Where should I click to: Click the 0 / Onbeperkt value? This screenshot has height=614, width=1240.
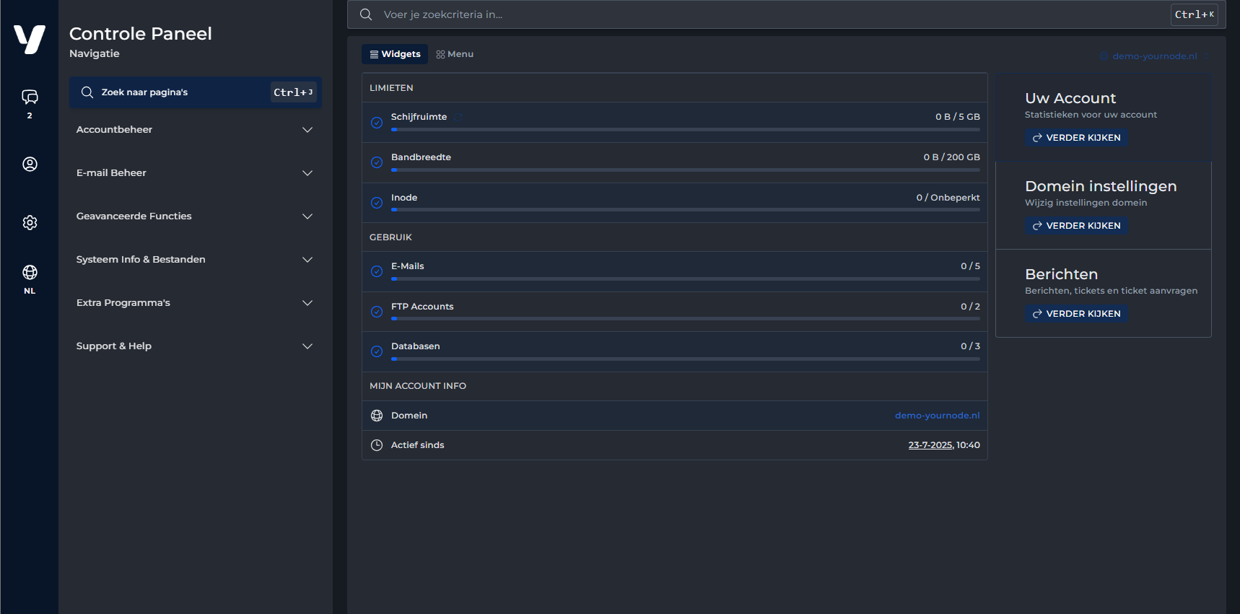pyautogui.click(x=948, y=198)
